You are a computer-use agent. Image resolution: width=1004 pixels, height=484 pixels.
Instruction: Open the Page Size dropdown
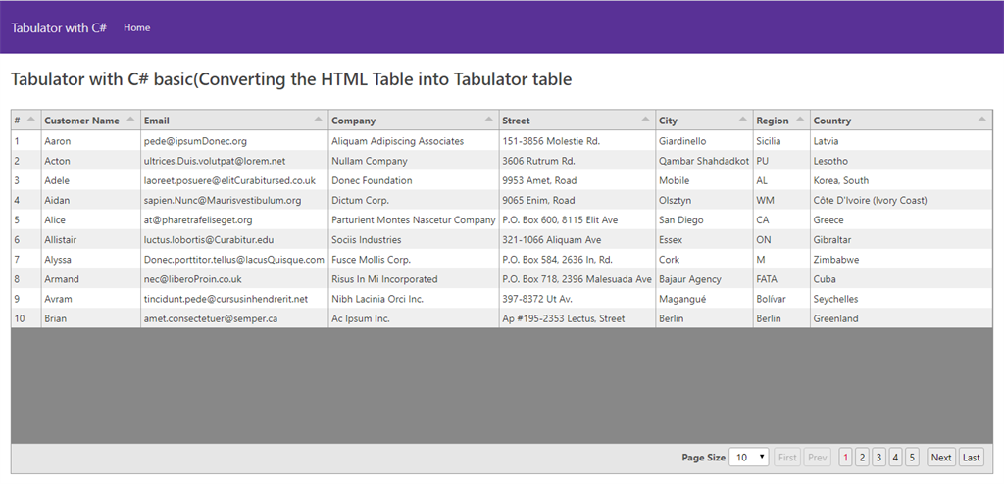(748, 458)
